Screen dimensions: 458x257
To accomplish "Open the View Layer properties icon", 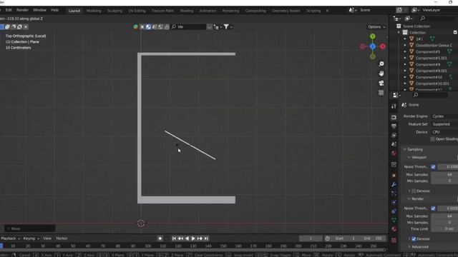I will 394,135.
